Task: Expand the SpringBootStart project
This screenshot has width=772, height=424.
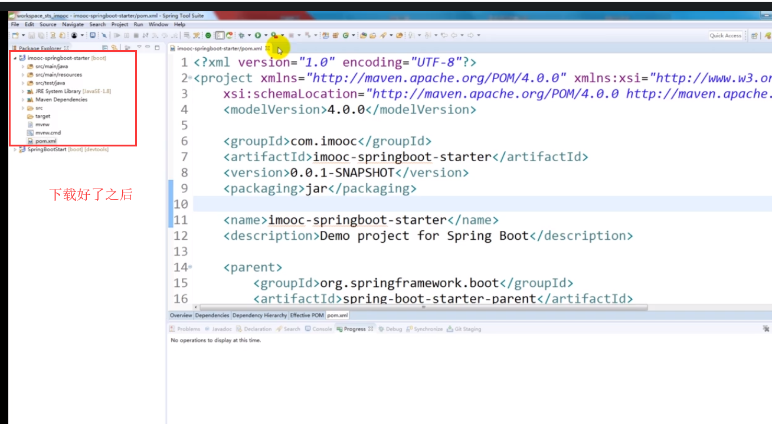Action: coord(15,149)
